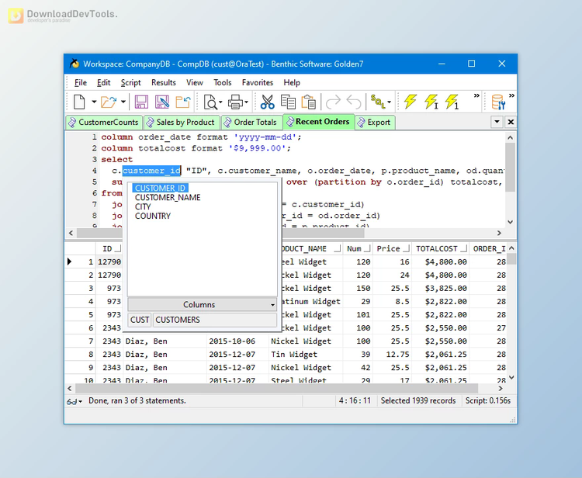This screenshot has height=478, width=582.
Task: Switch to the Sales by Product tab
Action: point(181,122)
